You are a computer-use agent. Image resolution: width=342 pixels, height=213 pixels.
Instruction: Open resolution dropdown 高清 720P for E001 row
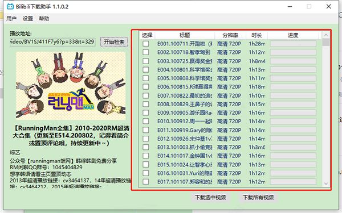pos(229,44)
